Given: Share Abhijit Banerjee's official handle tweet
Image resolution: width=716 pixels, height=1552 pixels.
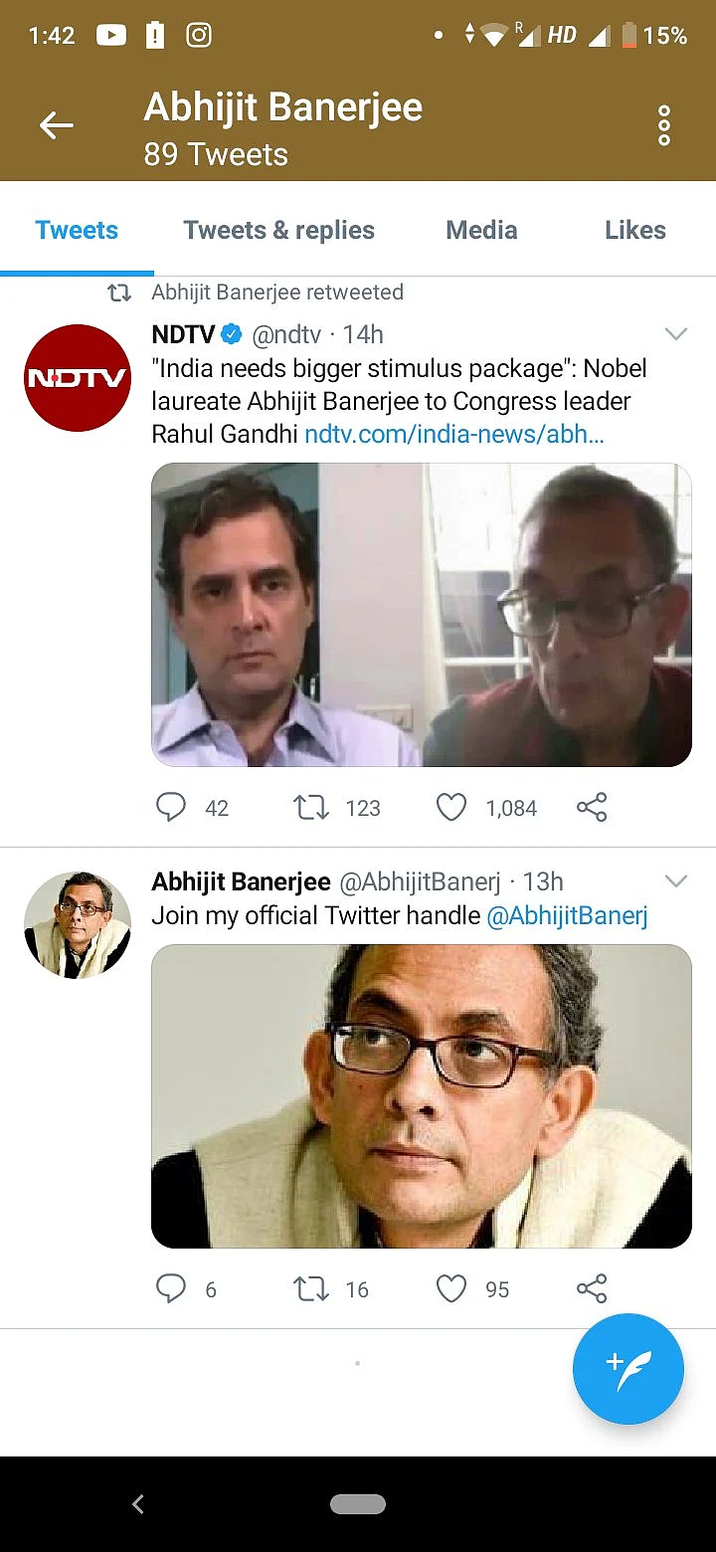Looking at the screenshot, I should (x=592, y=1288).
